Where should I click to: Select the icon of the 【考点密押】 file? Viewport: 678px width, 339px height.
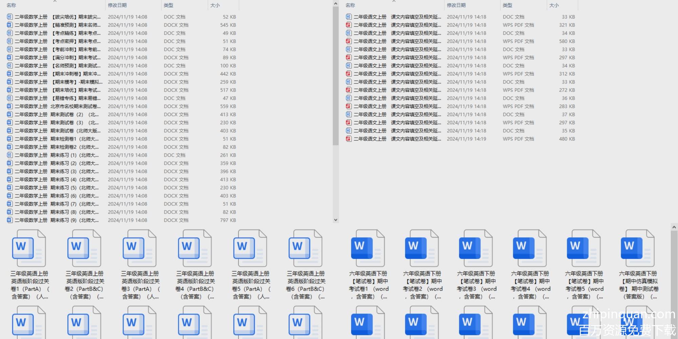tap(9, 41)
